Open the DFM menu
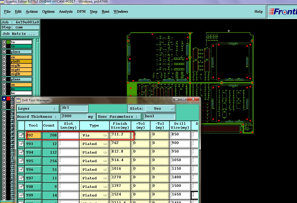The image size is (297, 203). pyautogui.click(x=81, y=12)
